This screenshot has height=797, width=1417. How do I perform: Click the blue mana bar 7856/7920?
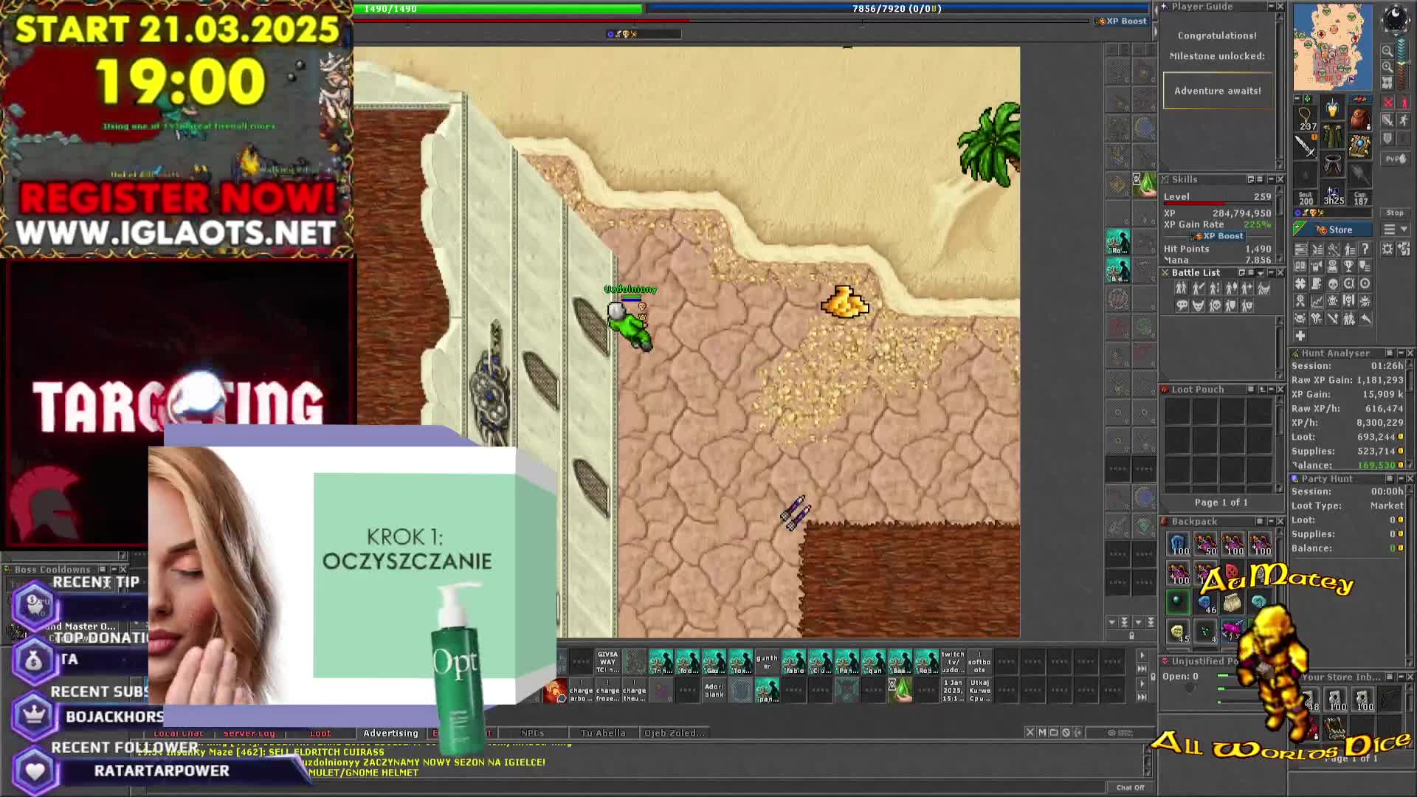pyautogui.click(x=897, y=9)
